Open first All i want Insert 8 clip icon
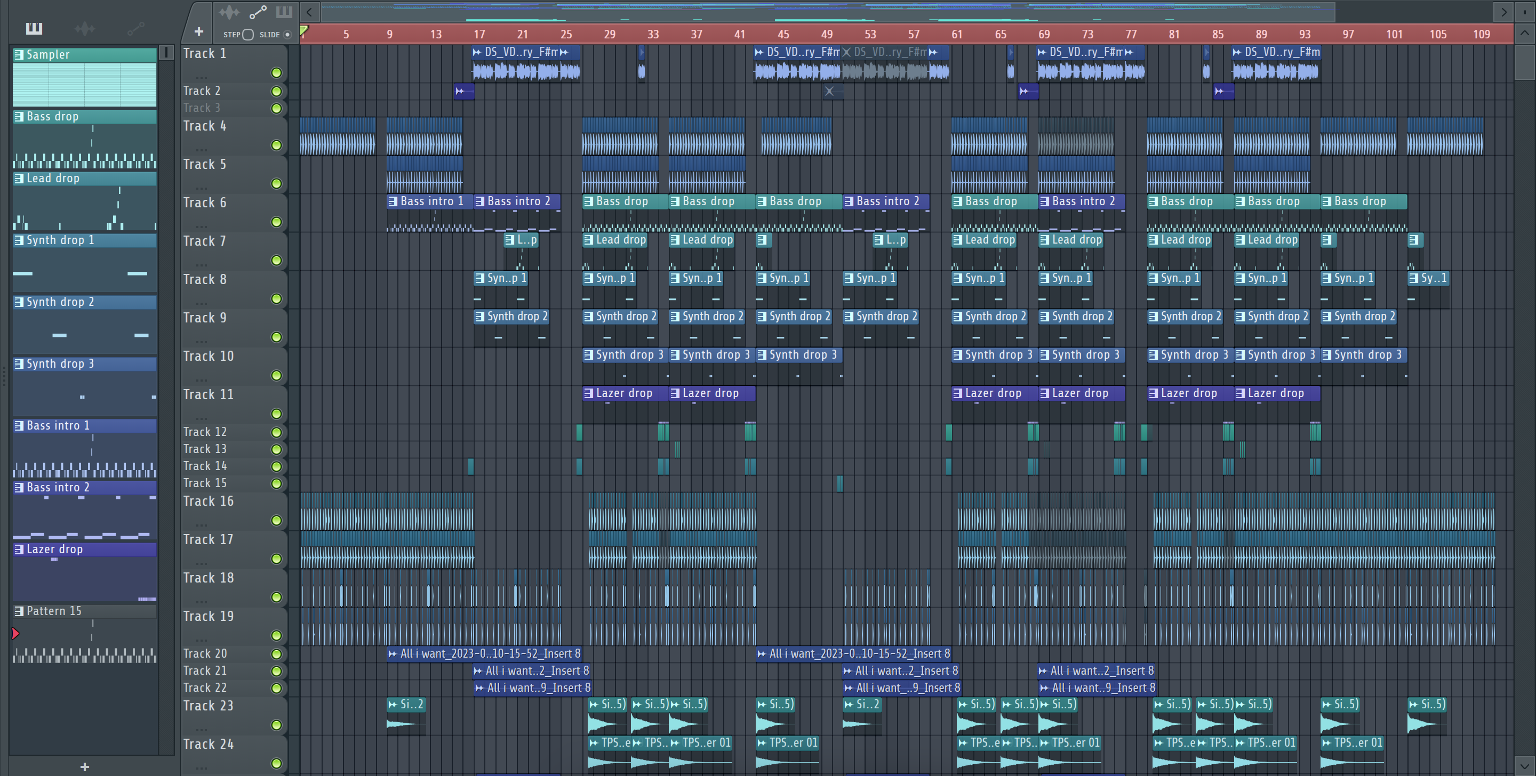This screenshot has height=776, width=1536. point(393,654)
